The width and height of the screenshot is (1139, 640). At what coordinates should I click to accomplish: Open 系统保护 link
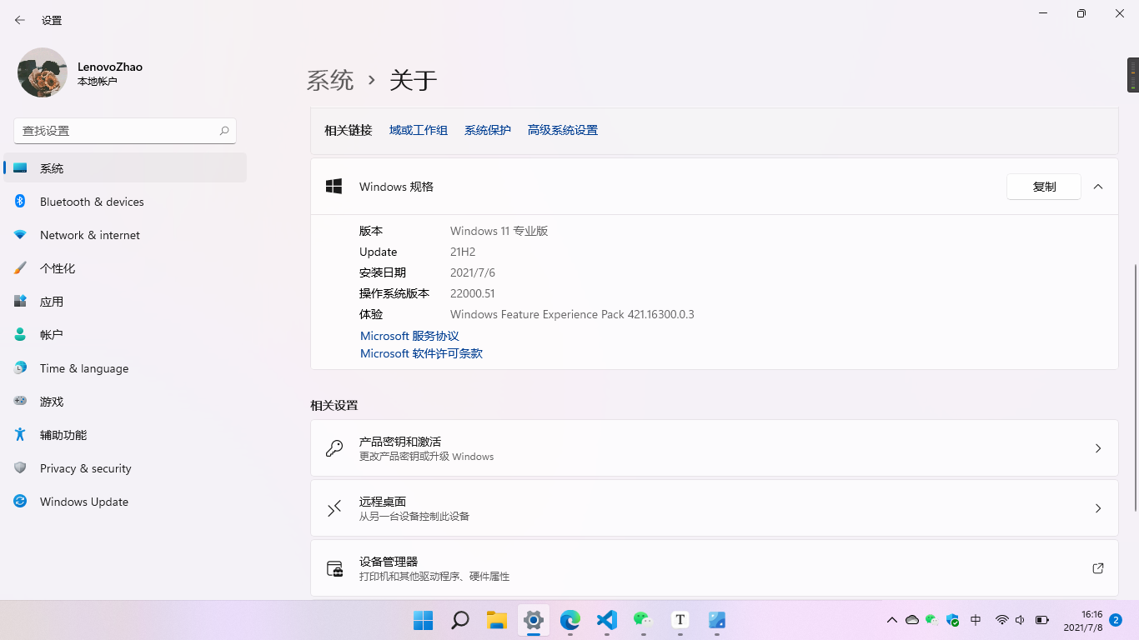[488, 130]
